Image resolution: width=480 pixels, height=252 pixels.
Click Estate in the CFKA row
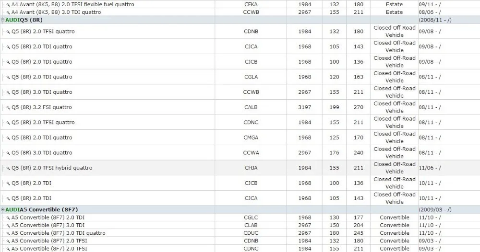(394, 4)
